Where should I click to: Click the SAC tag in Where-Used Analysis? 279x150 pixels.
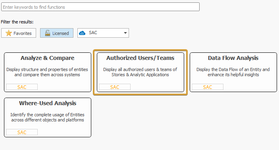pyautogui.click(x=22, y=132)
